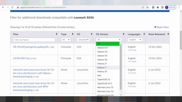Select All in the OS Version list
182x102 pixels.
[108, 44]
